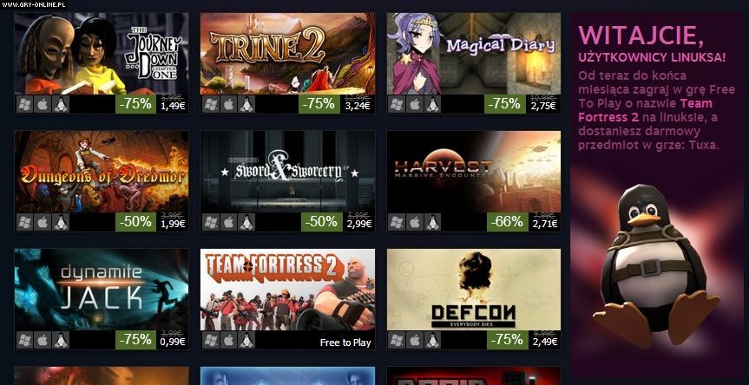Image resolution: width=749 pixels, height=385 pixels.
Task: Select the Magical Diary game capsule
Action: tap(474, 54)
